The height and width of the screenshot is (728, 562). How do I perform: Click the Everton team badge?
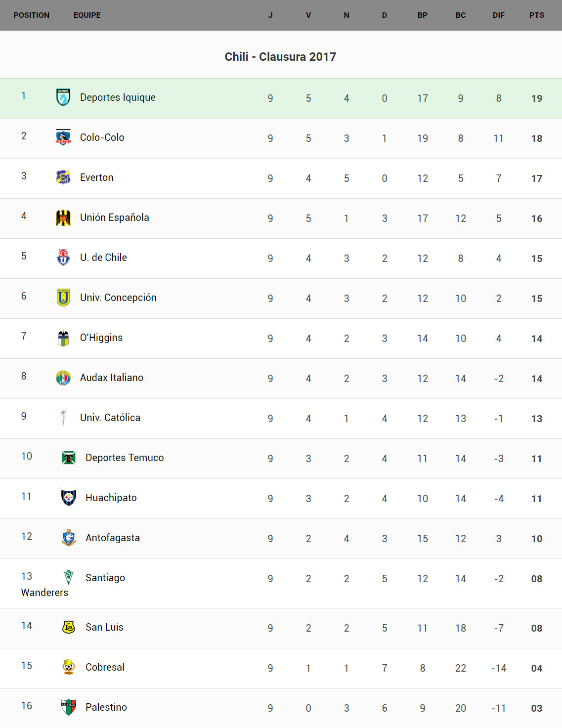coord(63,177)
